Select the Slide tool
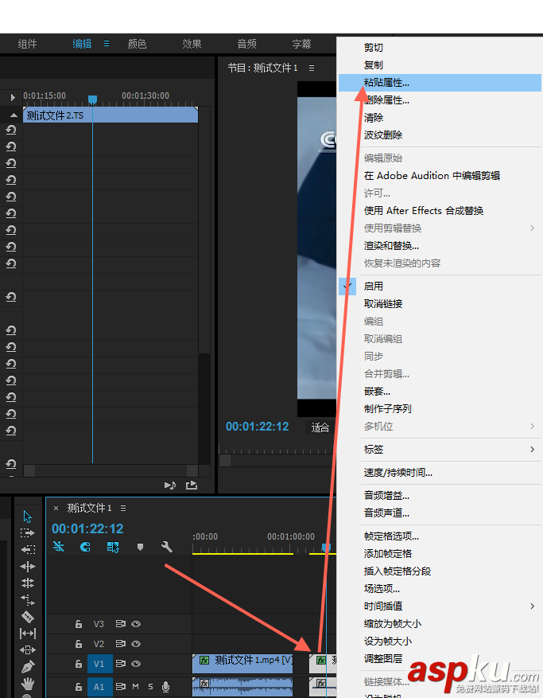543x698 pixels. click(28, 650)
